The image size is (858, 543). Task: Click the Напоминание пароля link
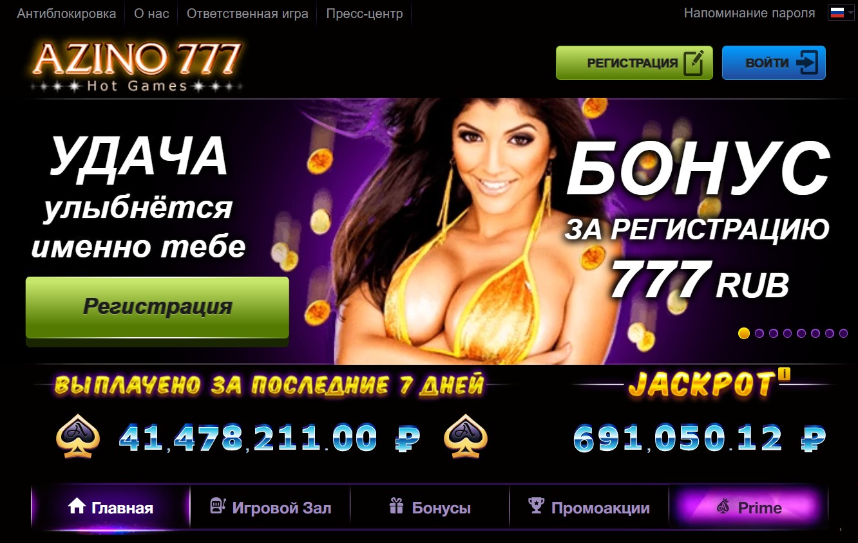(749, 13)
